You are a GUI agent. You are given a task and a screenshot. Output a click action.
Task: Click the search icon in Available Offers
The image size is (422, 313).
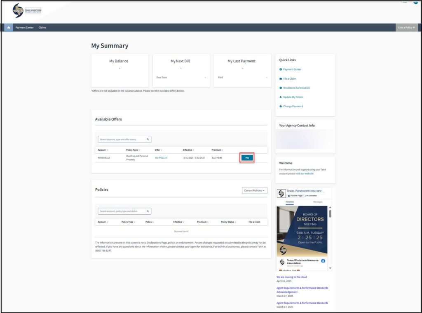click(x=148, y=140)
